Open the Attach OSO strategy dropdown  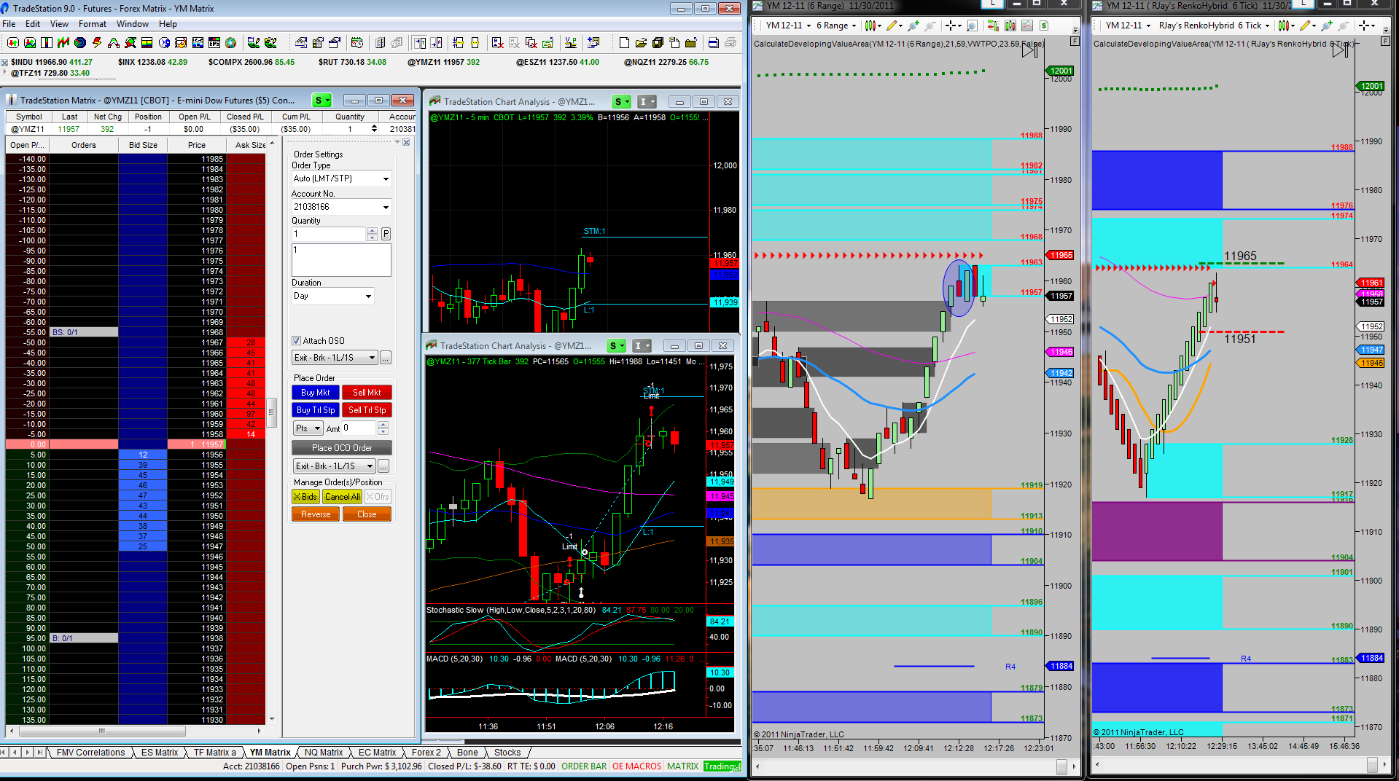point(335,358)
